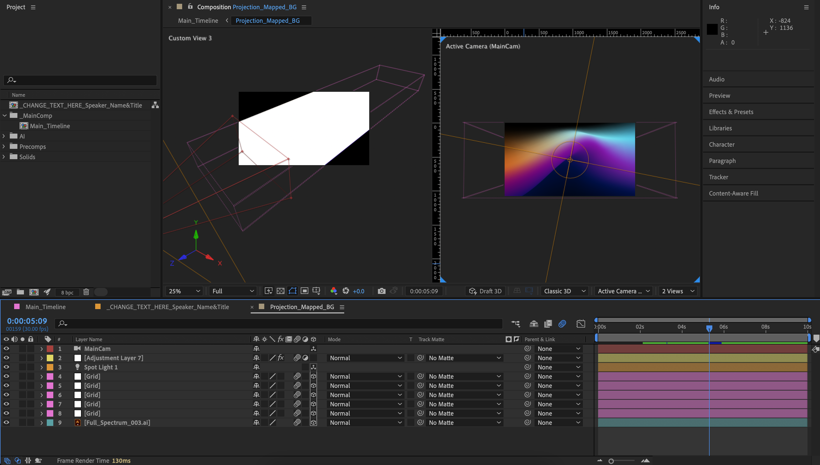Create new folder in Project panel
Viewport: 820px width, 465px height.
[20, 292]
